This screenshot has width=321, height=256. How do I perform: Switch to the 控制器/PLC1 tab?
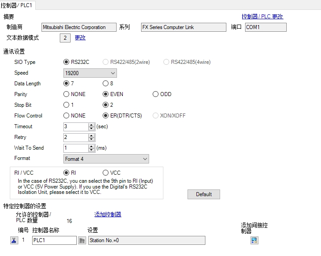18,4
